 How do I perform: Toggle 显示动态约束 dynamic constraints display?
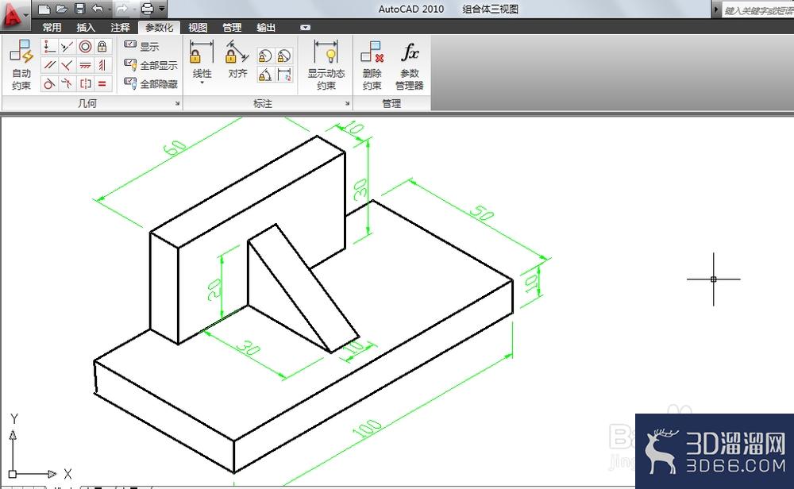326,65
